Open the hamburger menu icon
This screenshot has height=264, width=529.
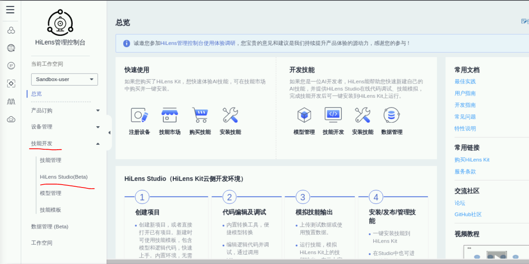(10, 10)
